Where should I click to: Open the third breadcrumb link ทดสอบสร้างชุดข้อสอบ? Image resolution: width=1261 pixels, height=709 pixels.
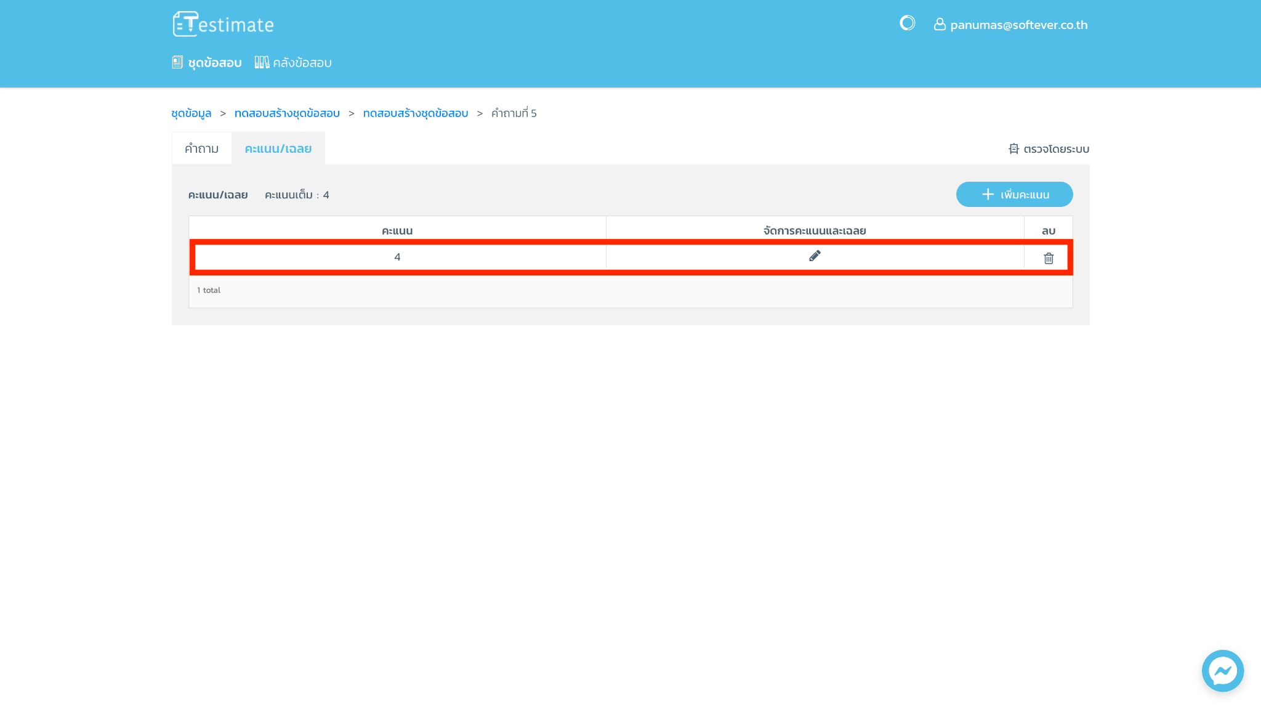point(415,113)
